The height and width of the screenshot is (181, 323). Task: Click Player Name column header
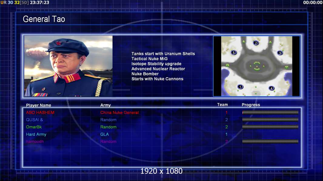(38, 105)
